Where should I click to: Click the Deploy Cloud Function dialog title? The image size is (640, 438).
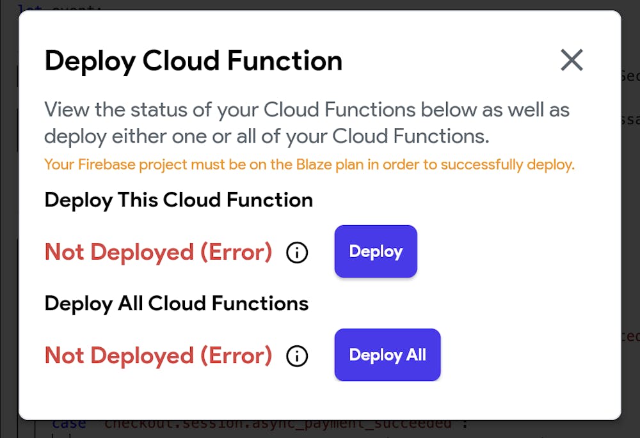193,61
